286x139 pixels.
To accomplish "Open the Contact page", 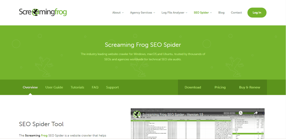I will pyautogui.click(x=236, y=13).
